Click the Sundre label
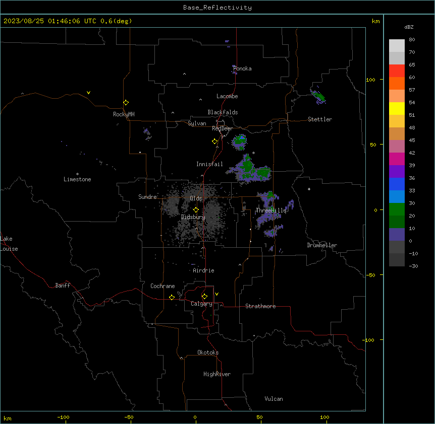 pyautogui.click(x=147, y=197)
